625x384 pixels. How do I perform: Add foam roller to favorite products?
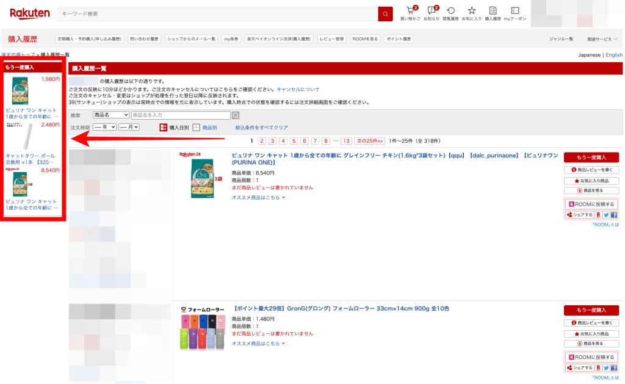tap(591, 334)
